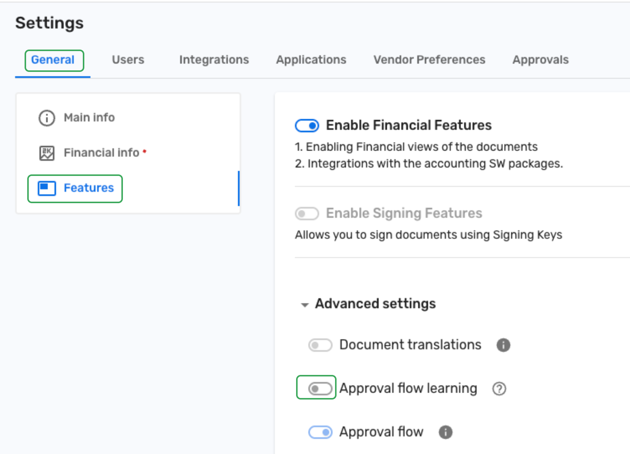Open the Integrations tab
The height and width of the screenshot is (454, 630).
(214, 60)
